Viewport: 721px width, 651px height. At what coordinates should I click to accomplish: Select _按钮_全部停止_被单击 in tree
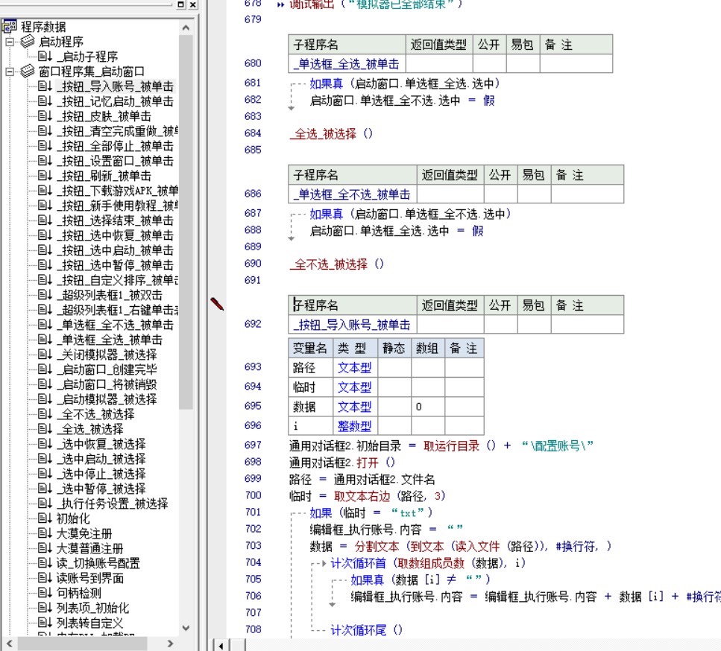click(x=115, y=146)
